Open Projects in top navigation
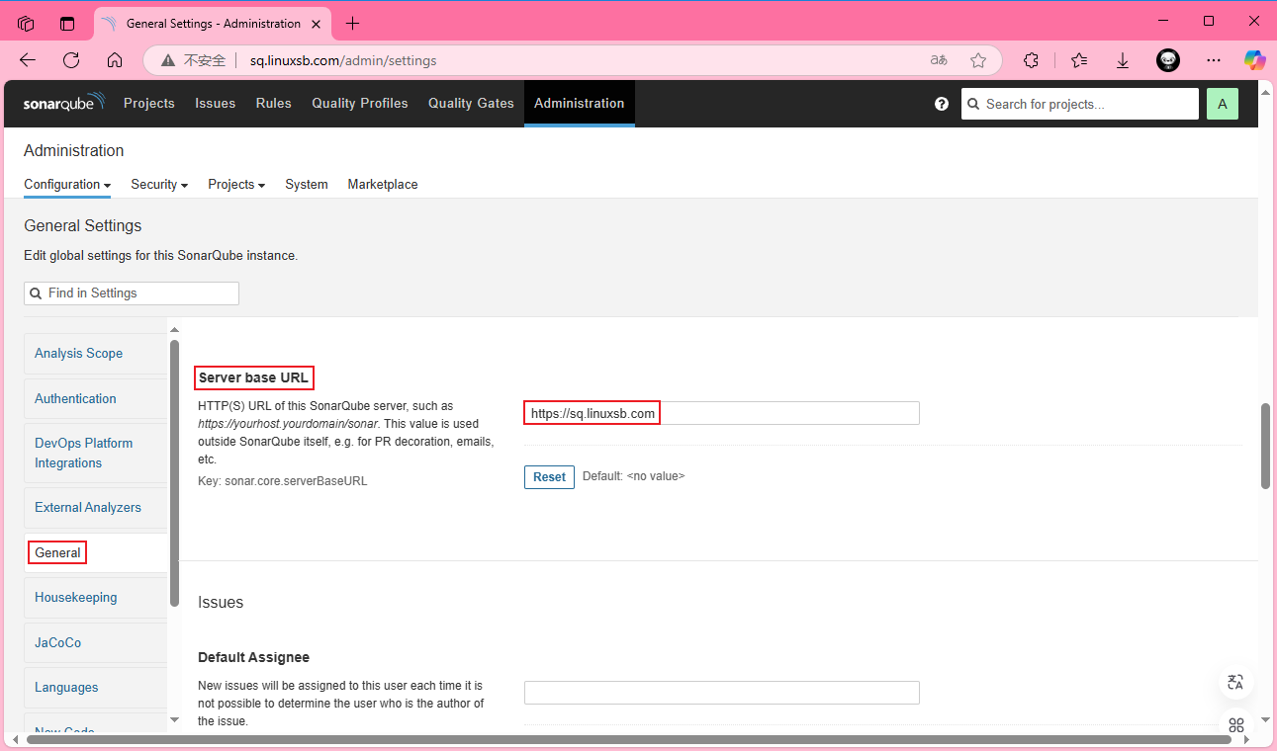Screen dimensions: 1277x751 pyautogui.click(x=149, y=103)
